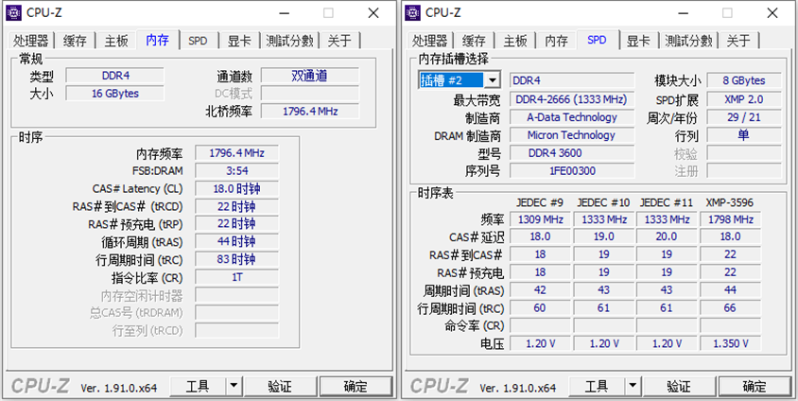This screenshot has width=798, height=401.
Task: Open 显卡 tab in left window
Action: pos(239,41)
